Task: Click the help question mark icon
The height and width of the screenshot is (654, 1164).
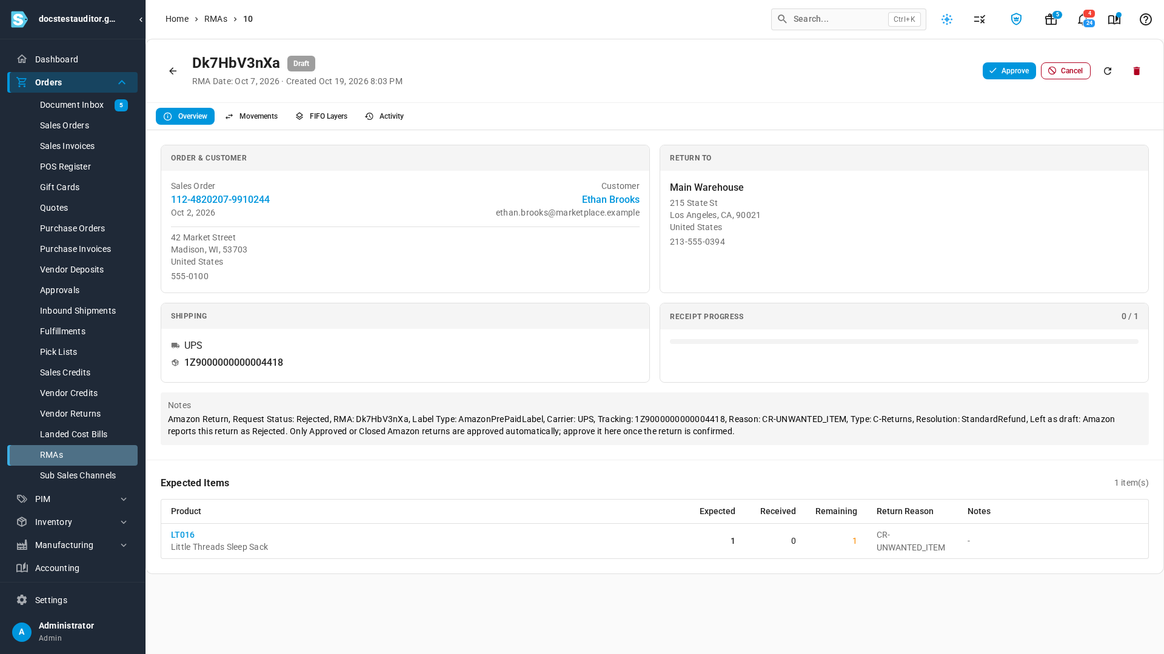Action: [x=1146, y=19]
